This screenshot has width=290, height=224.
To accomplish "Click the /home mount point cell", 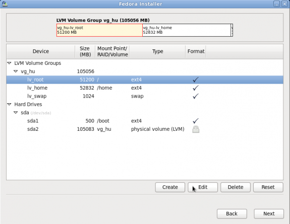I will tap(104, 88).
